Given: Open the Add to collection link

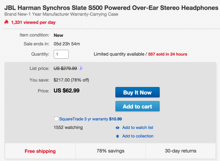Looking at the screenshot, I should [137, 136].
